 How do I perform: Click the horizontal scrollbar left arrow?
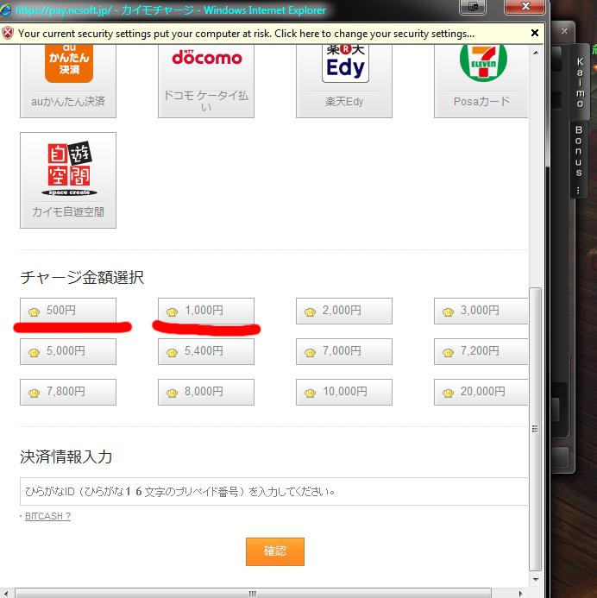[6, 594]
